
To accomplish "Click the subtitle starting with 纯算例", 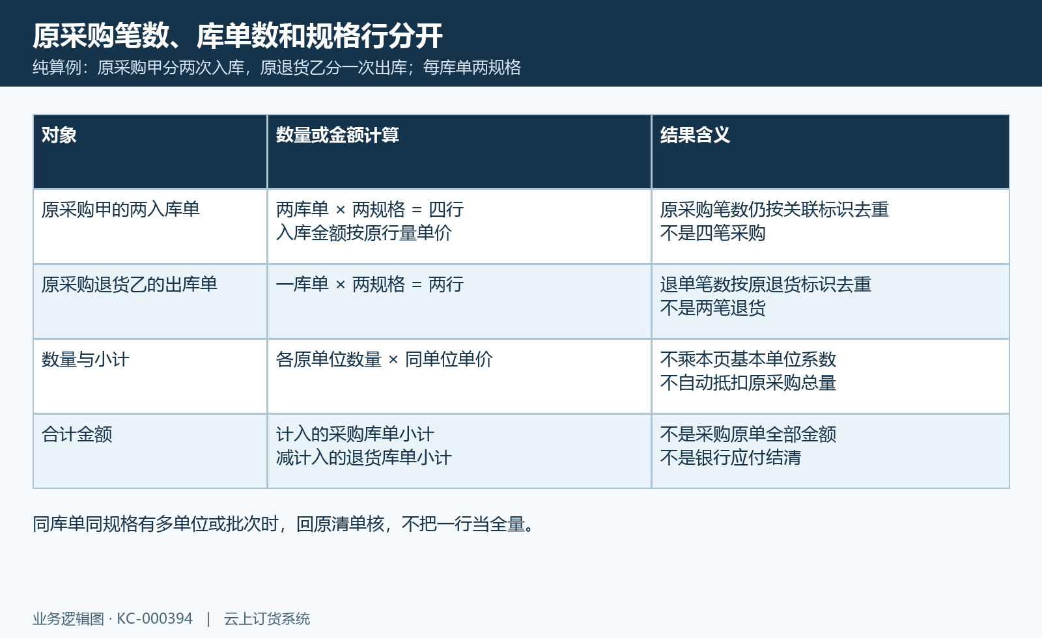I will [277, 68].
